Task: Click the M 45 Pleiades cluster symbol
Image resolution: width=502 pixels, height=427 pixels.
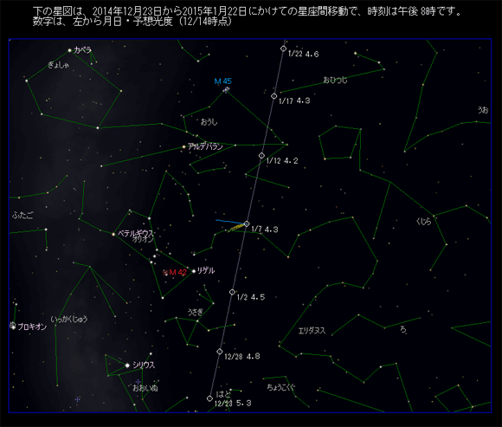Action: click(227, 90)
